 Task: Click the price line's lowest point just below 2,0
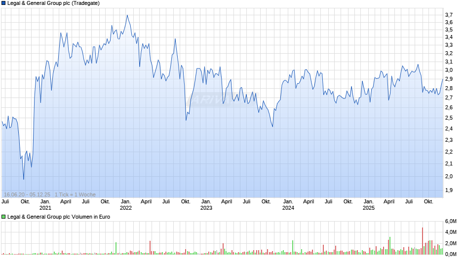[24, 179]
